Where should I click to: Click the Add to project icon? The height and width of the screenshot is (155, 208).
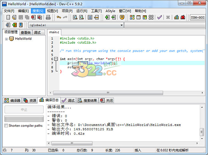tap(107, 17)
